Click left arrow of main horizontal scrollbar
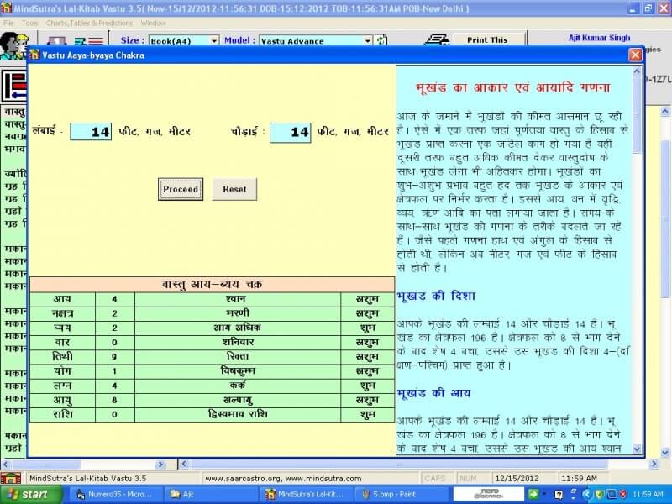Screen dimensions: 672x504 pos(184,464)
